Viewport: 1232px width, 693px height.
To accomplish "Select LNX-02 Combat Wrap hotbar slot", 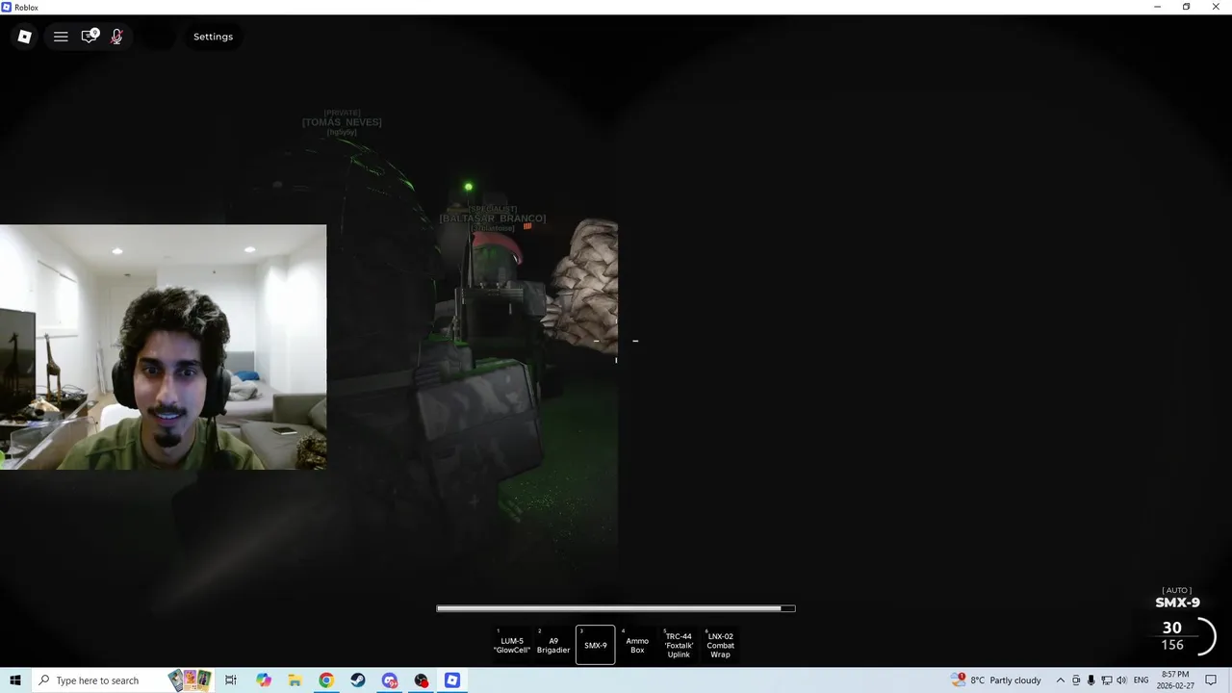I will coord(720,645).
